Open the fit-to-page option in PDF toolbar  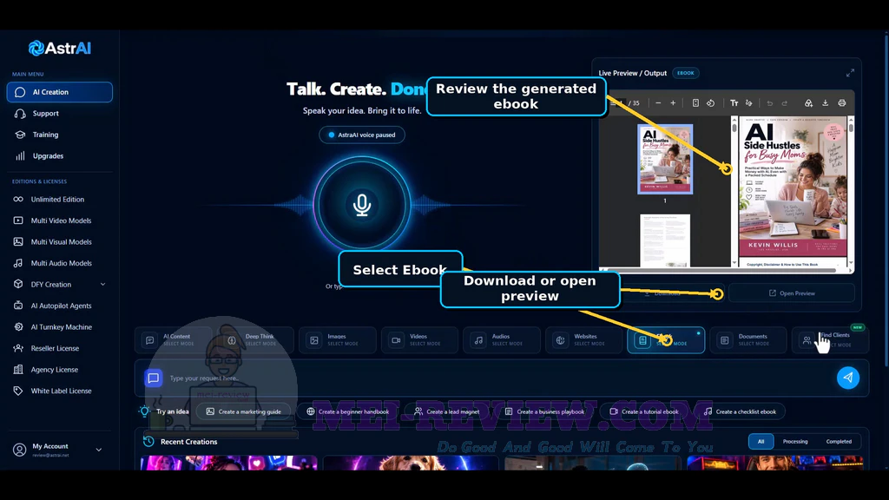695,103
